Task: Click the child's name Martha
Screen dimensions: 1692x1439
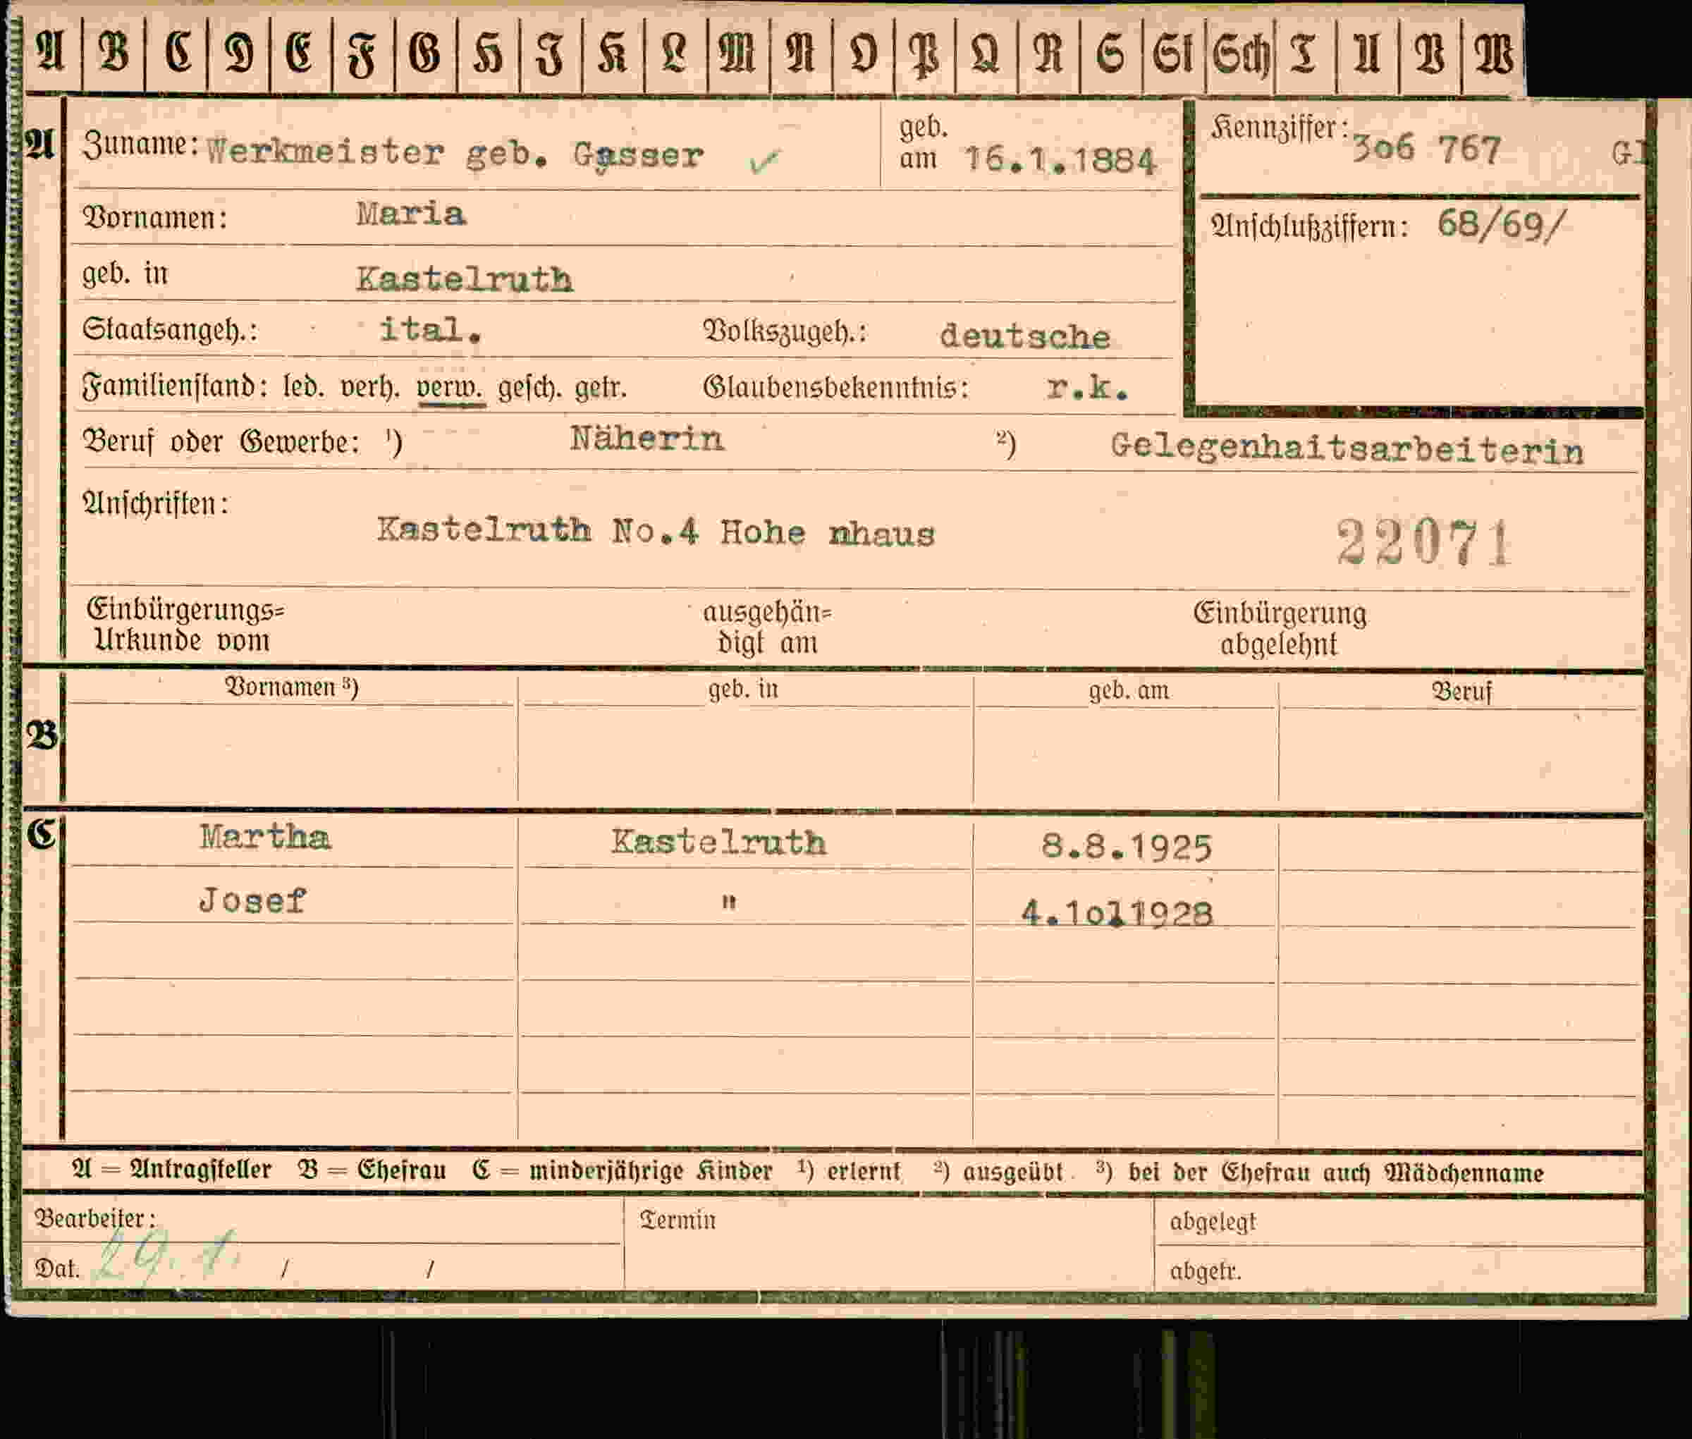Action: tap(264, 838)
